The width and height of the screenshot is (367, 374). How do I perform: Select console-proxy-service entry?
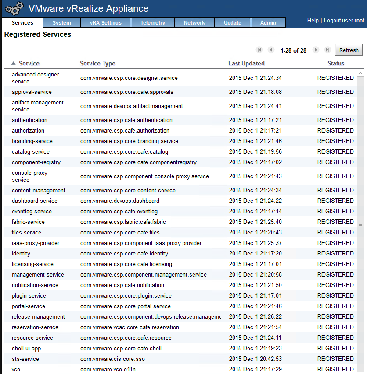coord(180,176)
